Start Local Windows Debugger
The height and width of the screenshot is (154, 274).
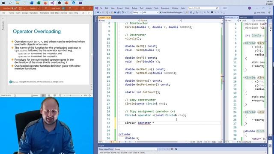[x=171, y=12]
